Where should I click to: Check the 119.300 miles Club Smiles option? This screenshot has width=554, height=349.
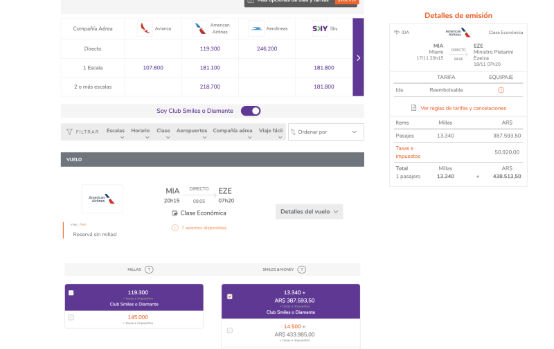(x=71, y=293)
